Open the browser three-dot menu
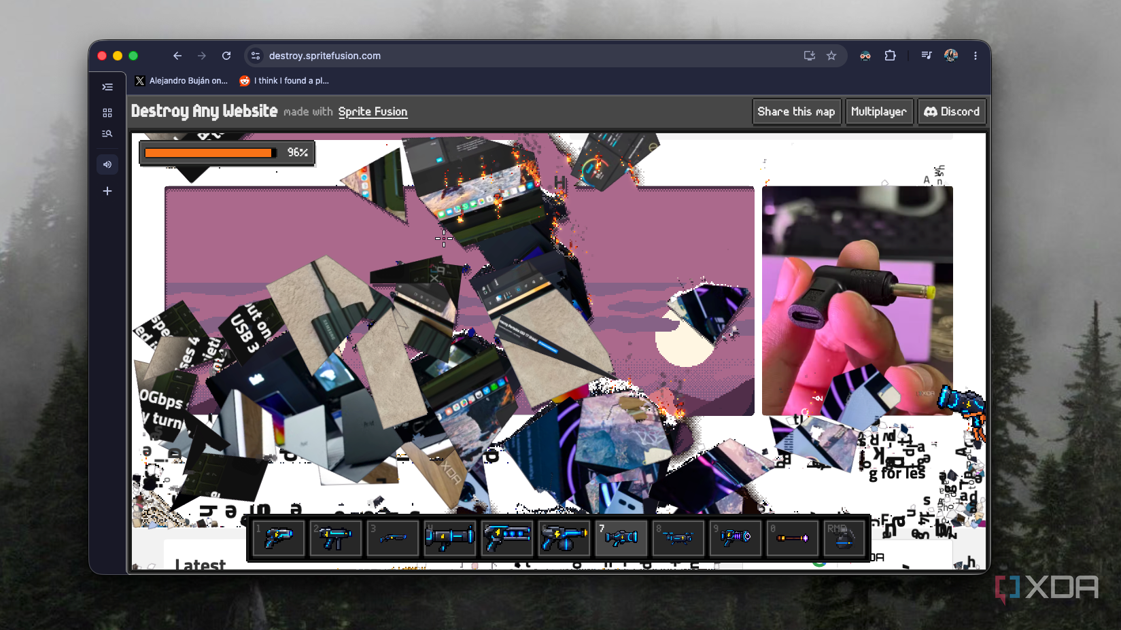The width and height of the screenshot is (1121, 630). [x=976, y=56]
